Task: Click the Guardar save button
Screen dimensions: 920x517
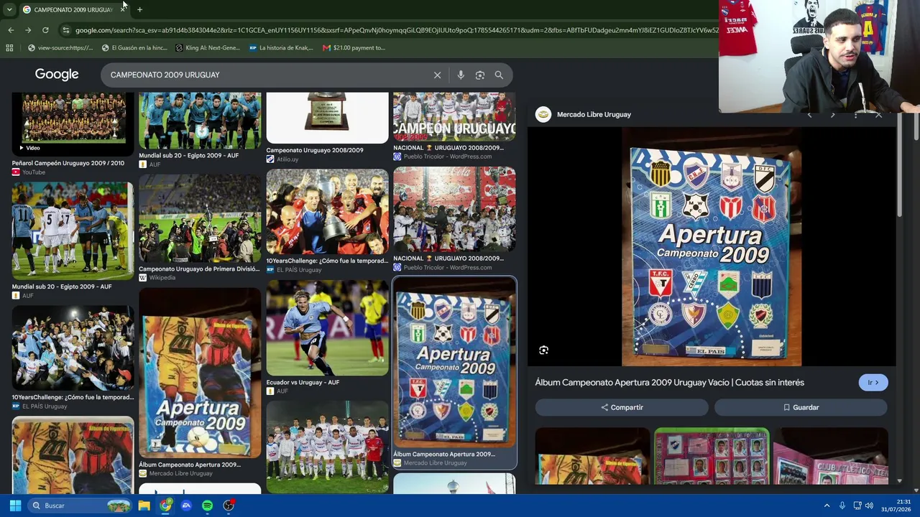Action: pos(801,407)
